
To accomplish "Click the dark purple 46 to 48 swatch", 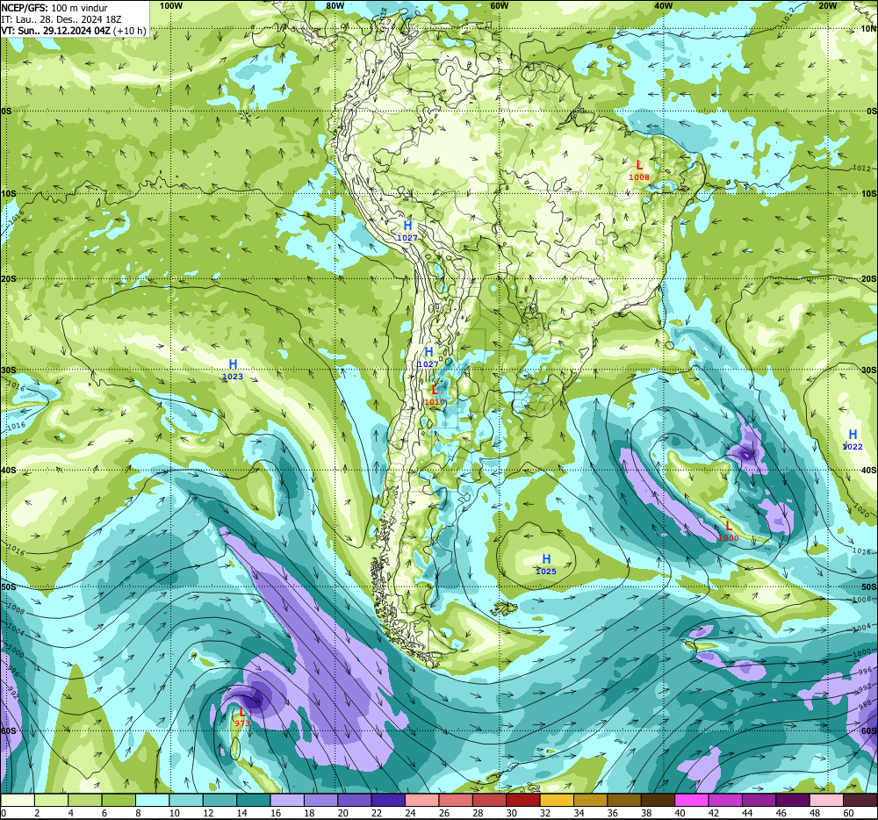I will pyautogui.click(x=792, y=801).
